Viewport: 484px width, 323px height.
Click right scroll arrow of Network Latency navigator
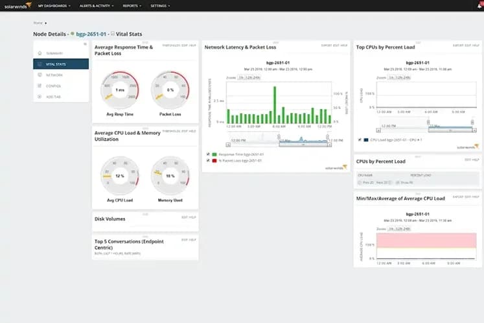(x=330, y=145)
